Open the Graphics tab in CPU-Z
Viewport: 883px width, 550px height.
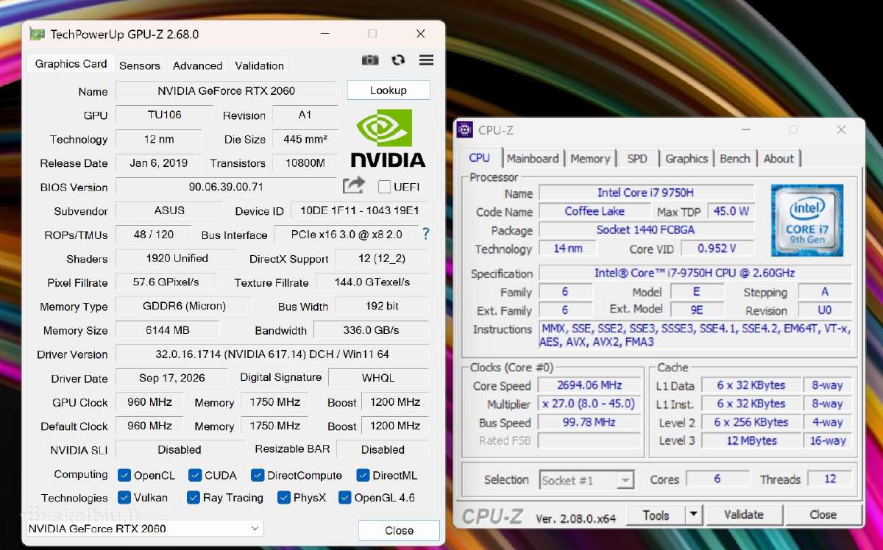(x=687, y=158)
